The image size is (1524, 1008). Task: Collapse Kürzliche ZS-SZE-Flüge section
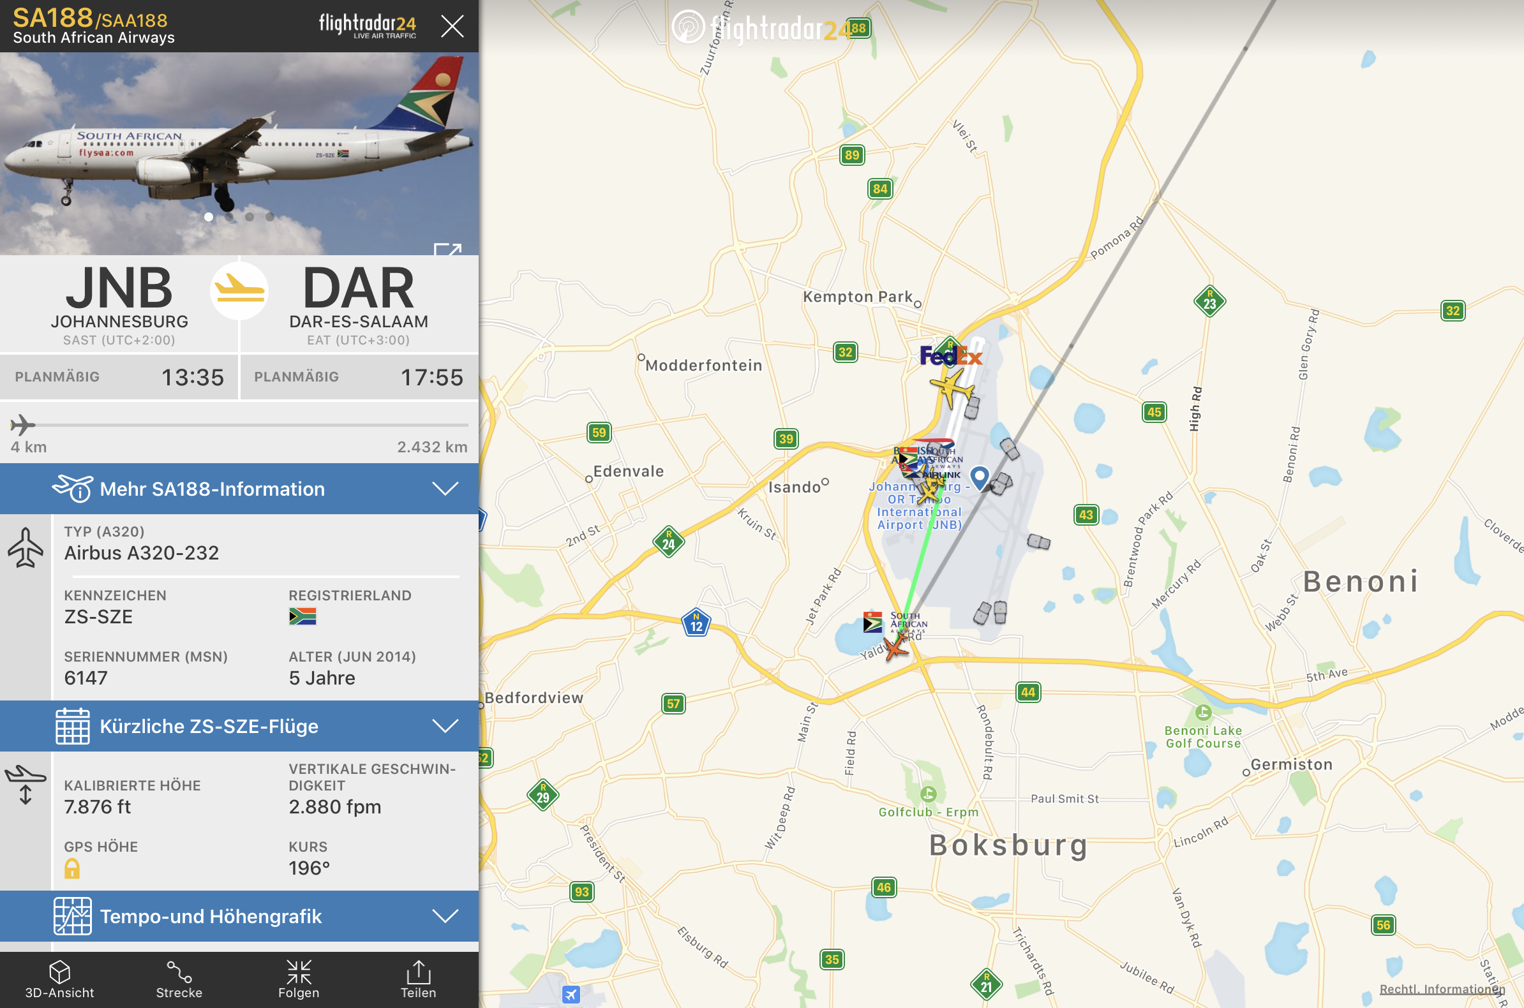tap(239, 726)
